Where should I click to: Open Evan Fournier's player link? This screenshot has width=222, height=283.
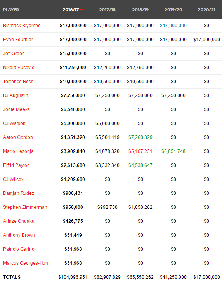(18, 39)
